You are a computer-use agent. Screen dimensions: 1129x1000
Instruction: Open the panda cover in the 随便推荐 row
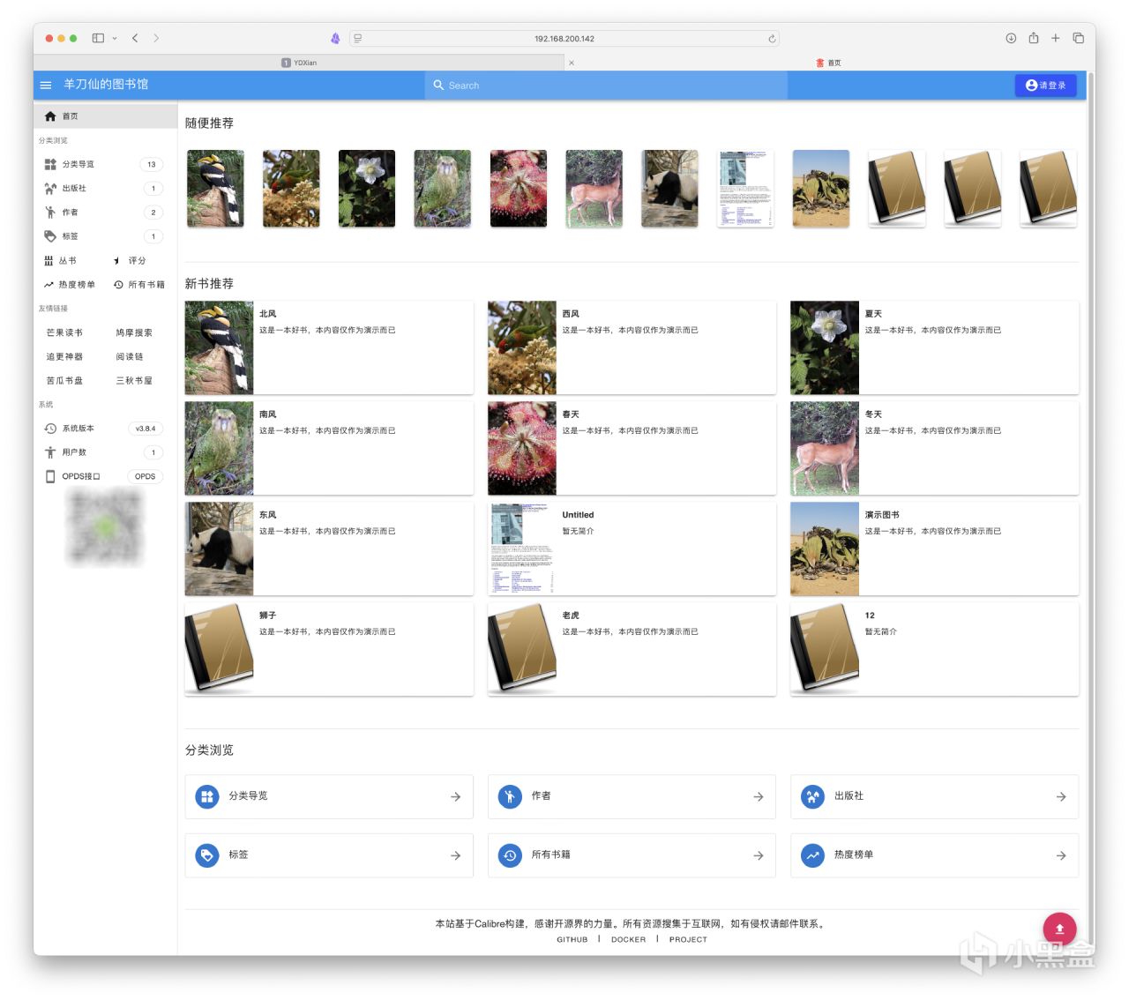(669, 188)
